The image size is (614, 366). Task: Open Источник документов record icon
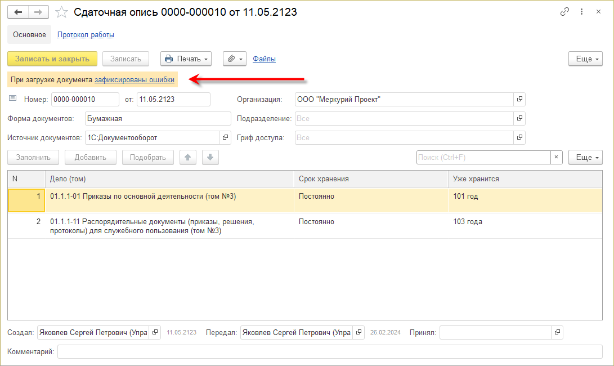[225, 137]
